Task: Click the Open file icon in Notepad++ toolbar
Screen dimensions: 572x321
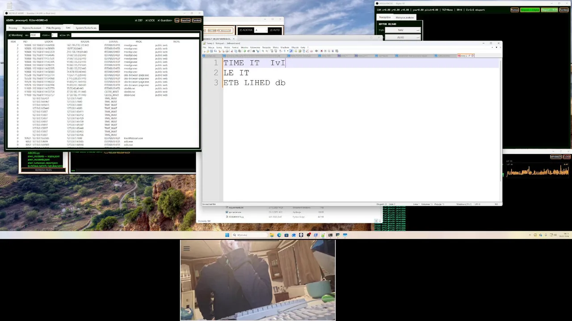Action: (208, 51)
